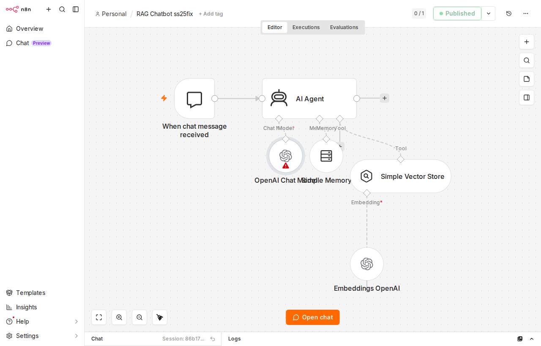Click the Embedding connector diamond
The height and width of the screenshot is (346, 541).
click(367, 193)
